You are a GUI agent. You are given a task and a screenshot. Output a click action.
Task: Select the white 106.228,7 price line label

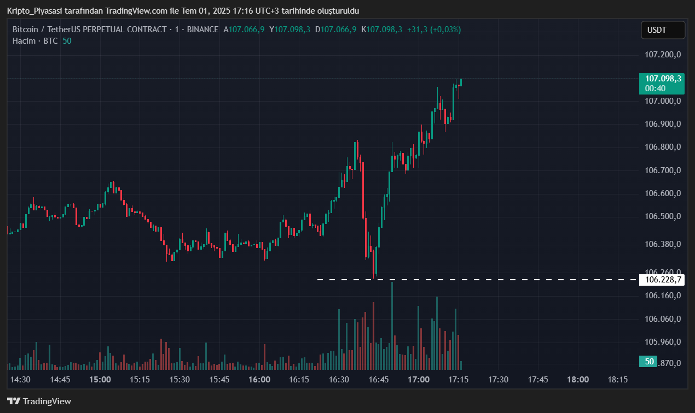coord(662,280)
